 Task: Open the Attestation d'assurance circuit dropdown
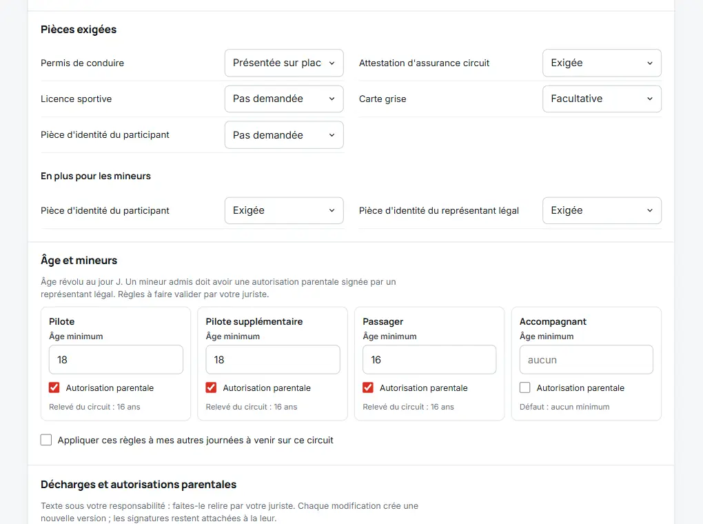(x=602, y=63)
